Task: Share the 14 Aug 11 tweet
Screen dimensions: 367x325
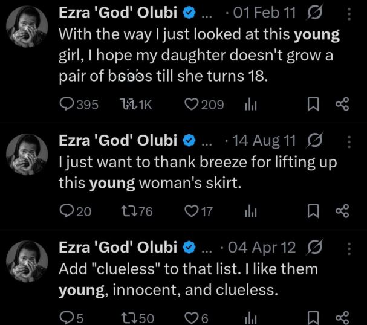Action: click(342, 211)
